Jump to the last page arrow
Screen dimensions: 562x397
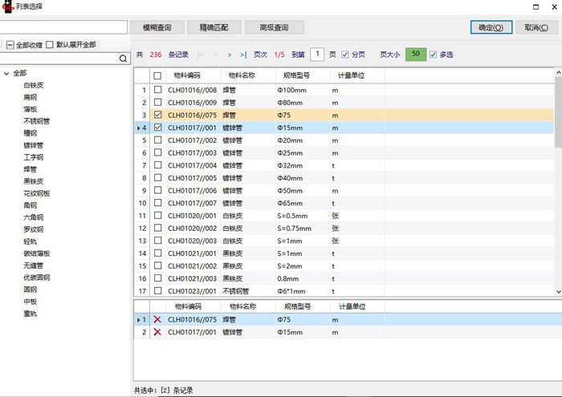point(242,55)
